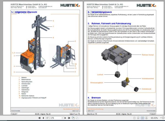Click the frame assembly illustration
The width and height of the screenshot is (165, 121).
[x=116, y=55]
